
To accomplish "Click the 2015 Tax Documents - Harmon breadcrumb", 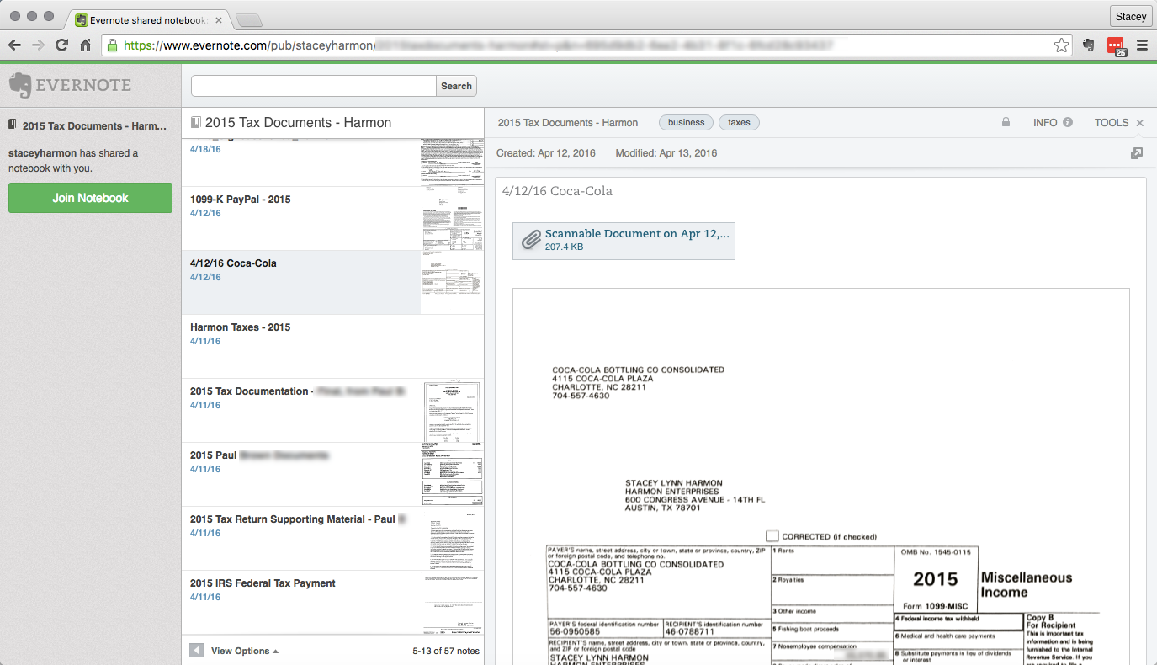I will [x=568, y=123].
